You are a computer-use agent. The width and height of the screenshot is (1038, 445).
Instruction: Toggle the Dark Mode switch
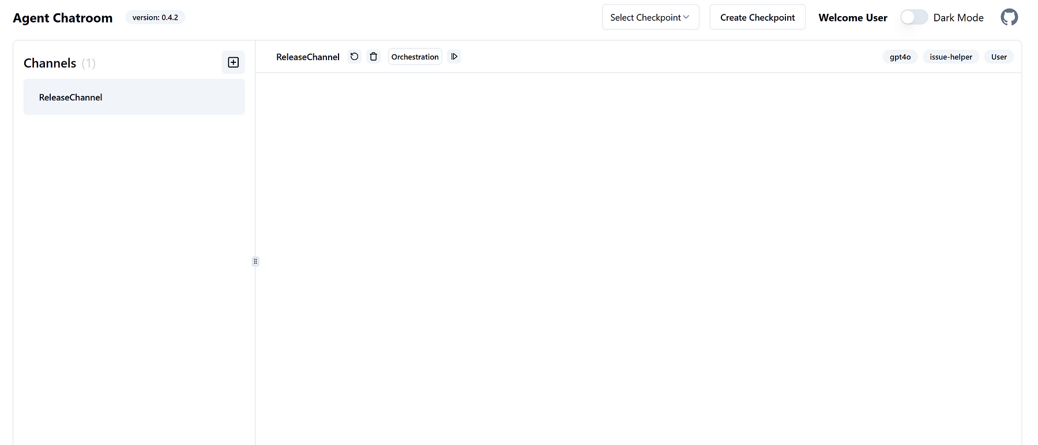(x=914, y=17)
